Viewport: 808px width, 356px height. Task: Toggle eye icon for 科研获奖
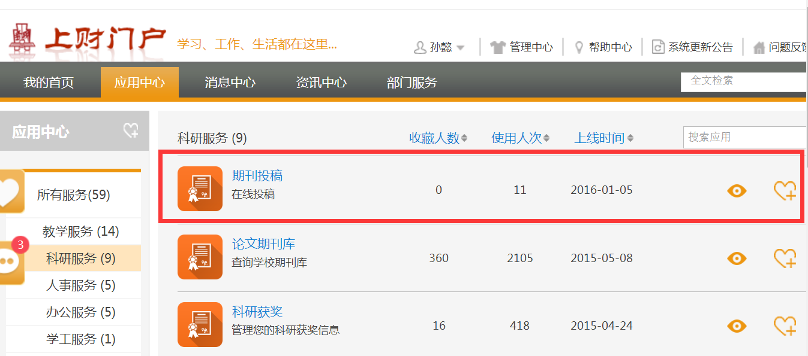[x=737, y=326]
